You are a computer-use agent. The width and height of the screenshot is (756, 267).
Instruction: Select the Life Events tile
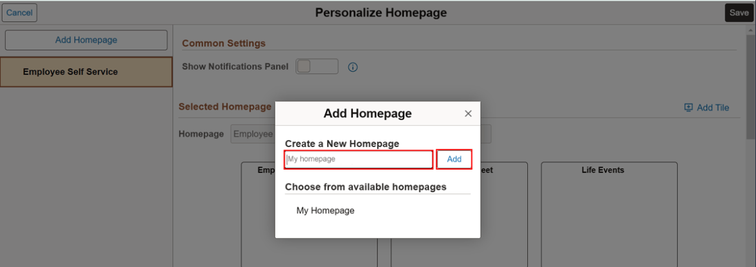pyautogui.click(x=609, y=213)
